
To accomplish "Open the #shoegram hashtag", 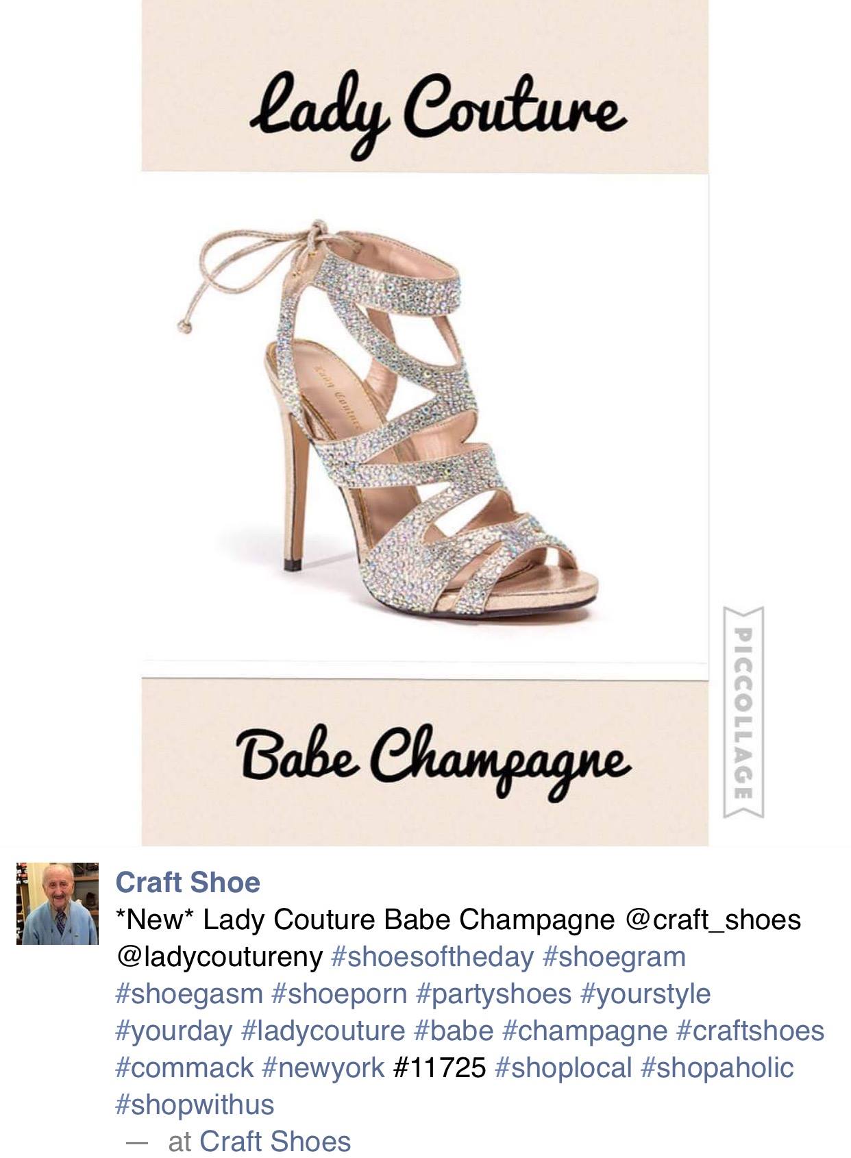I will pyautogui.click(x=614, y=957).
